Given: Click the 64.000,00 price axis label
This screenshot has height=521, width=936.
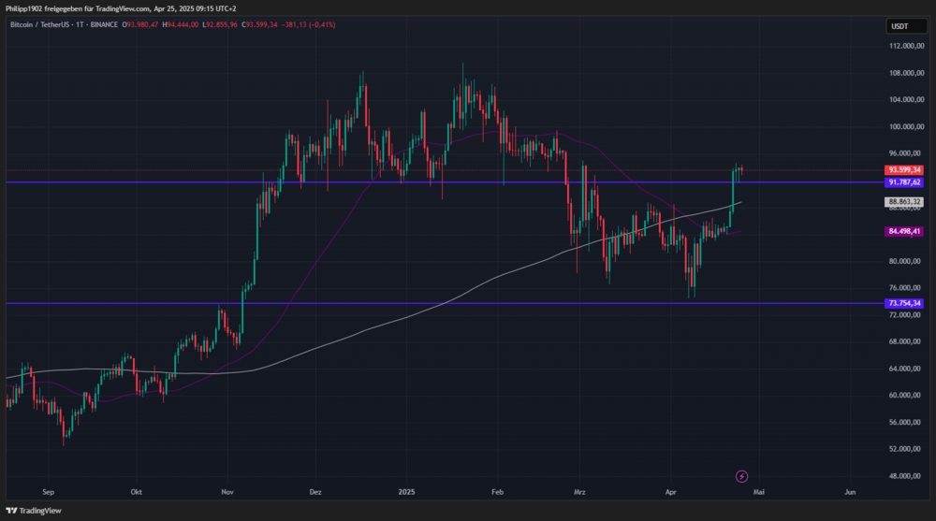Looking at the screenshot, I should click(906, 369).
